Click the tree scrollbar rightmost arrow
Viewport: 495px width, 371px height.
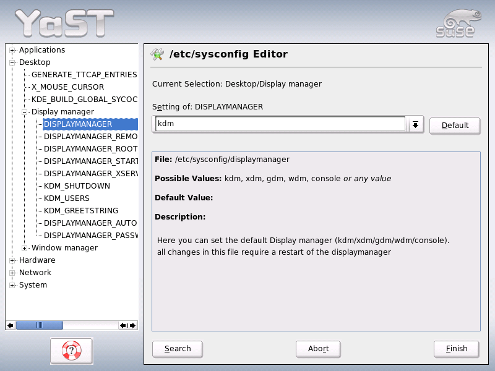133,325
